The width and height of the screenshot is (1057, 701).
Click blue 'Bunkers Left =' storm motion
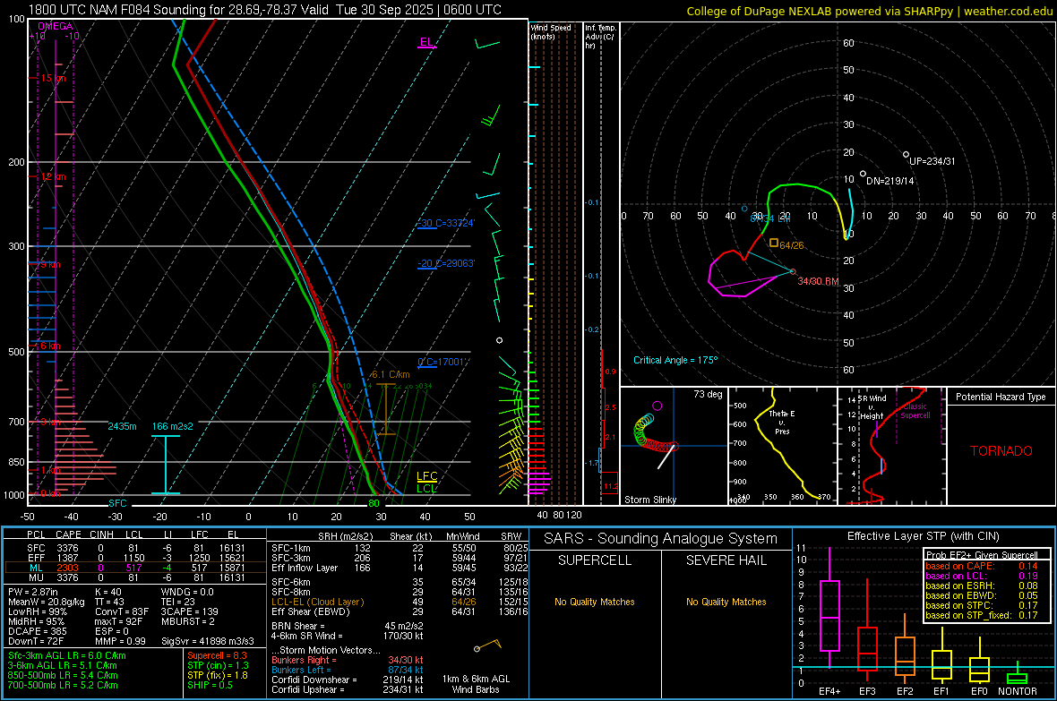click(348, 670)
